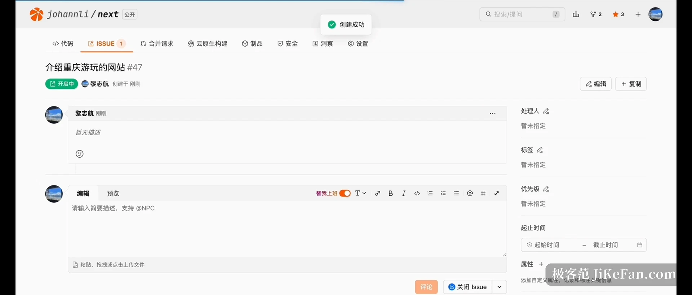The image size is (692, 295).
Task: Expand the dropdown beside 关闭 Issue
Action: click(x=500, y=287)
